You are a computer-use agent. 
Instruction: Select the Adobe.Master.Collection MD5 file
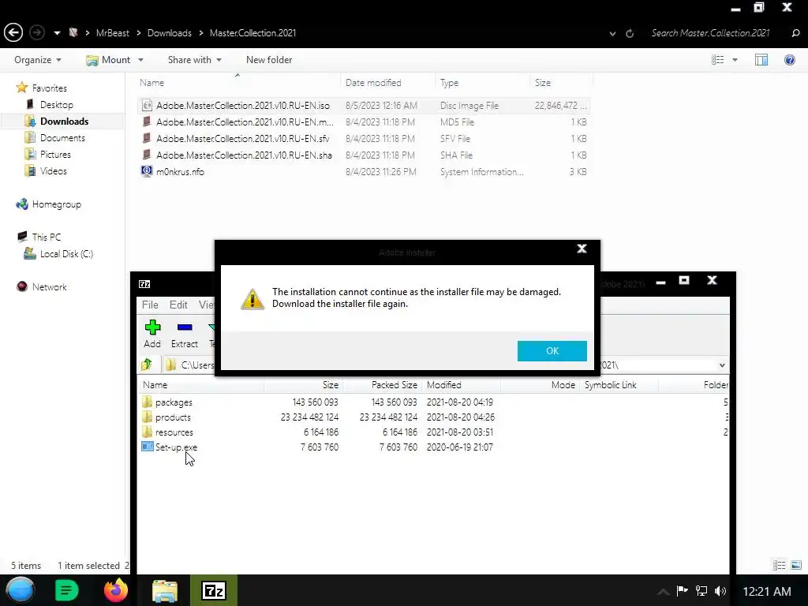point(364,122)
